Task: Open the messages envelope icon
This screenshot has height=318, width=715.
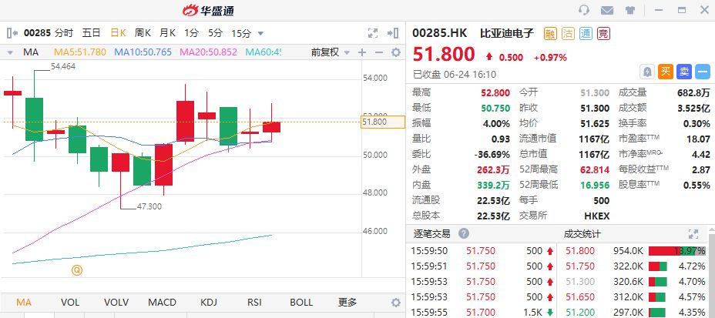Action: 607,10
